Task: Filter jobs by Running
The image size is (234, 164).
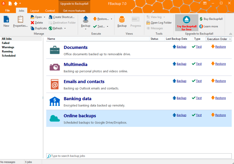Action: coord(7,52)
